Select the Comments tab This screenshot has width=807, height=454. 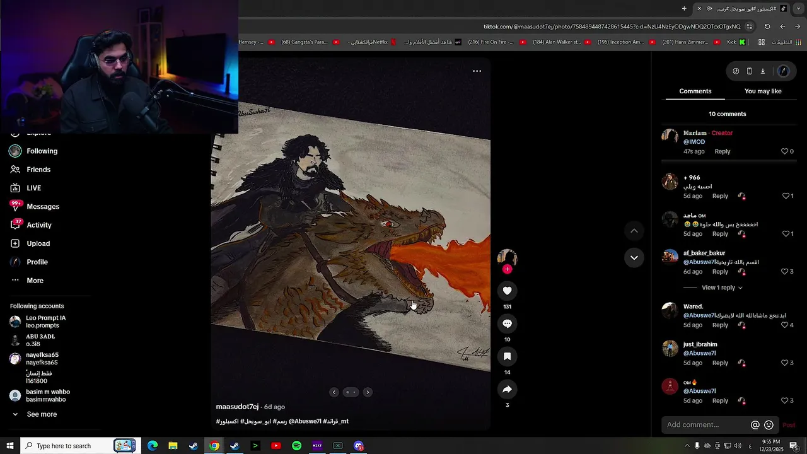tap(695, 91)
